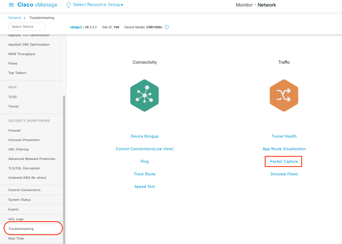Click the cEdge3 device name link
The height and width of the screenshot is (244, 342).
76,27
